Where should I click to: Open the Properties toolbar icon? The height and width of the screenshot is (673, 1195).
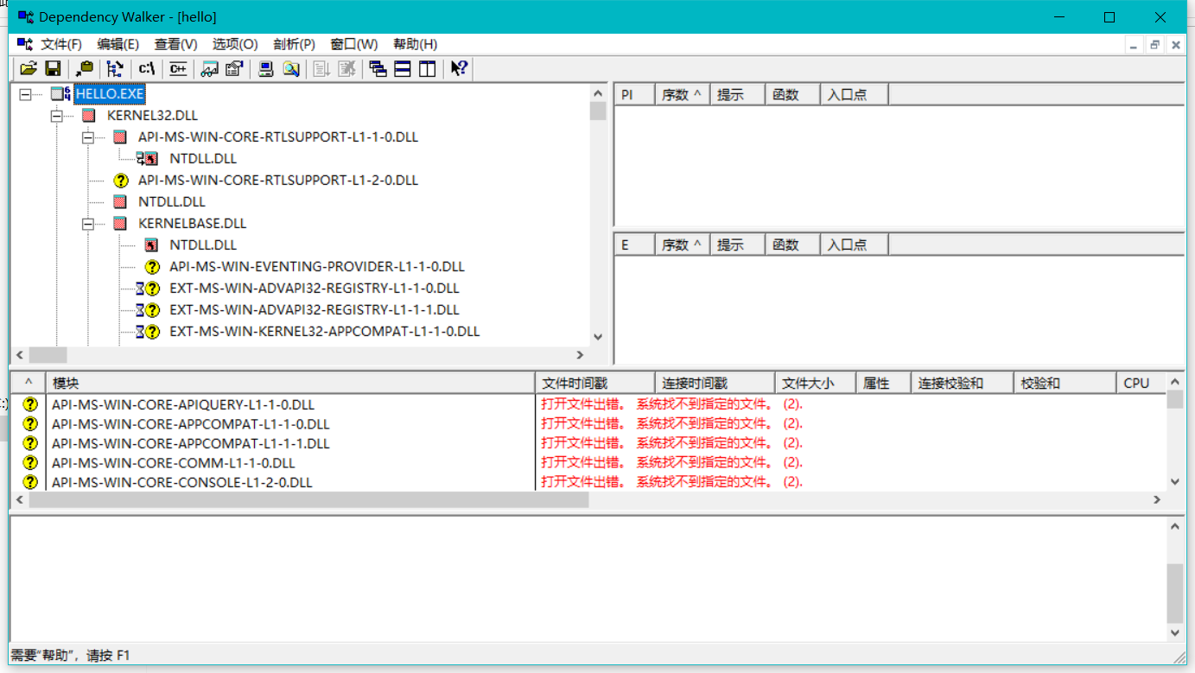(234, 69)
